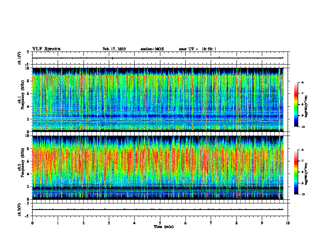The width and height of the screenshot is (324, 250).
Task: Click the ch.2 color bar log(PSD) label
Action: click(x=306, y=174)
